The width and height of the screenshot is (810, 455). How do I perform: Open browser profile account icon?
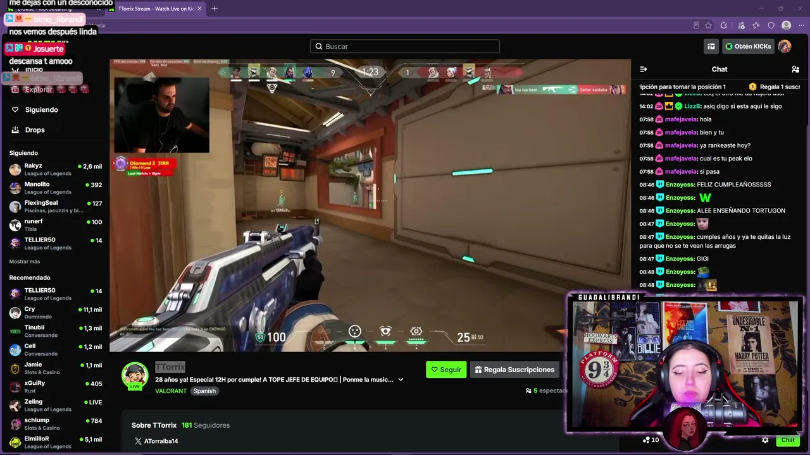point(787,25)
